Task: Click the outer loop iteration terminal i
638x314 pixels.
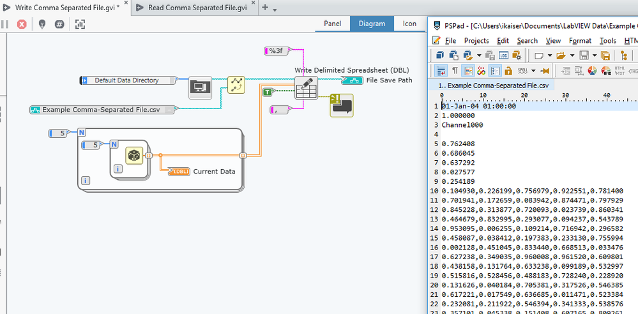Action: pyautogui.click(x=86, y=181)
